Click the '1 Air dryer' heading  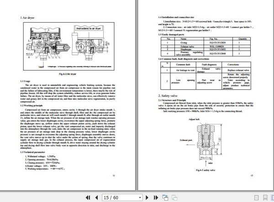pos(27,18)
